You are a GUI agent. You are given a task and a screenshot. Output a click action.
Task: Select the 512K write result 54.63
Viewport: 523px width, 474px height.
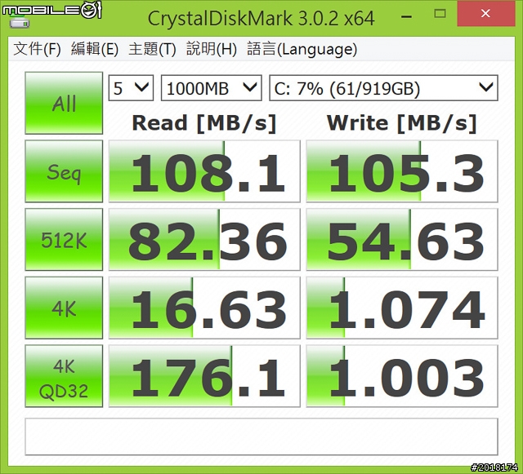402,240
